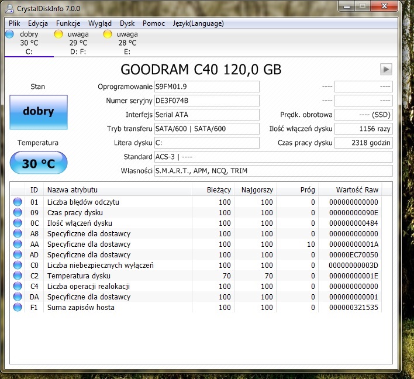This screenshot has width=414, height=379.
Task: Click the Próg column header
Action: pos(298,189)
